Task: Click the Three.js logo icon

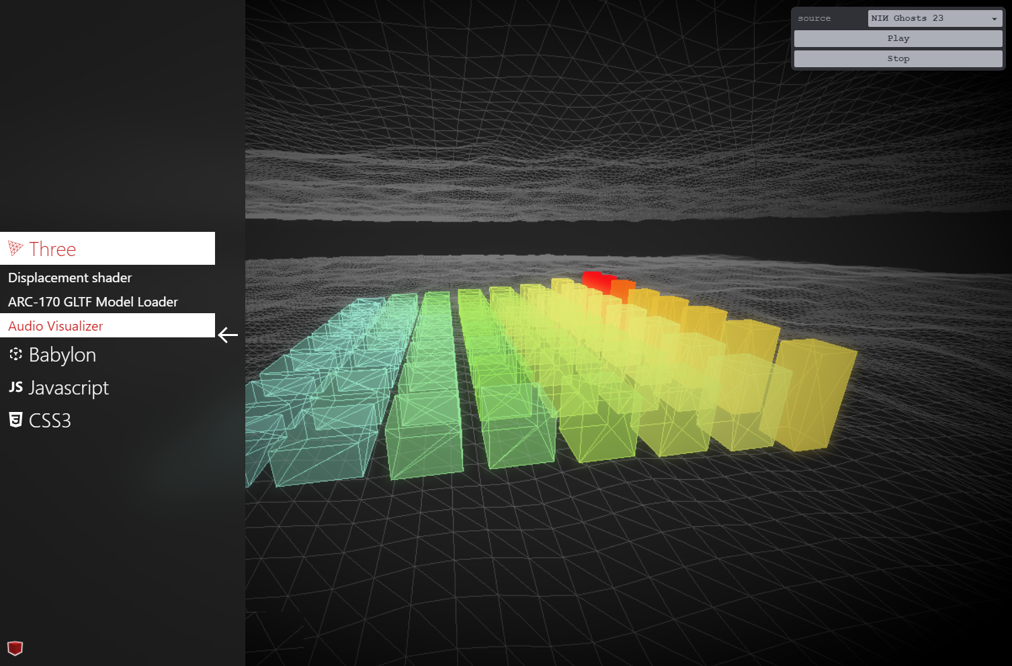Action: tap(15, 249)
